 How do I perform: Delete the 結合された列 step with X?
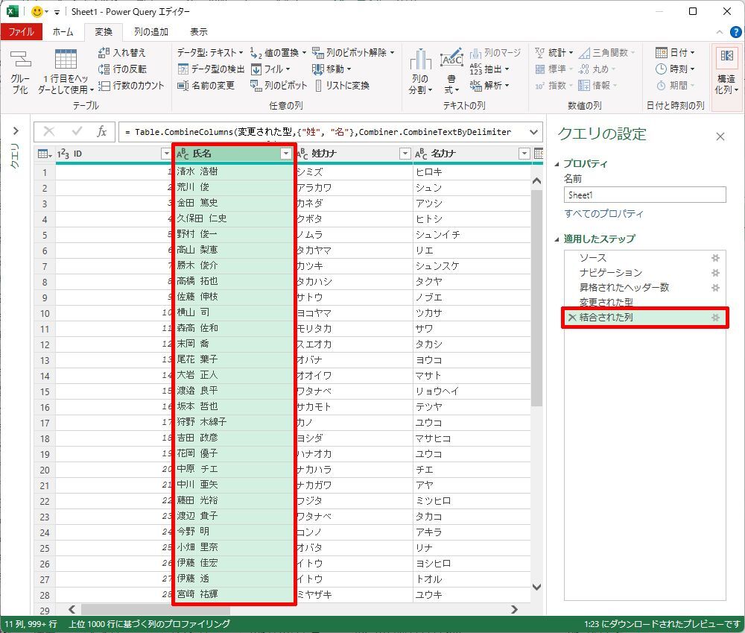[572, 318]
